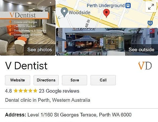Open the V Dentist Website button
The width and height of the screenshot is (158, 122).
(x=17, y=80)
